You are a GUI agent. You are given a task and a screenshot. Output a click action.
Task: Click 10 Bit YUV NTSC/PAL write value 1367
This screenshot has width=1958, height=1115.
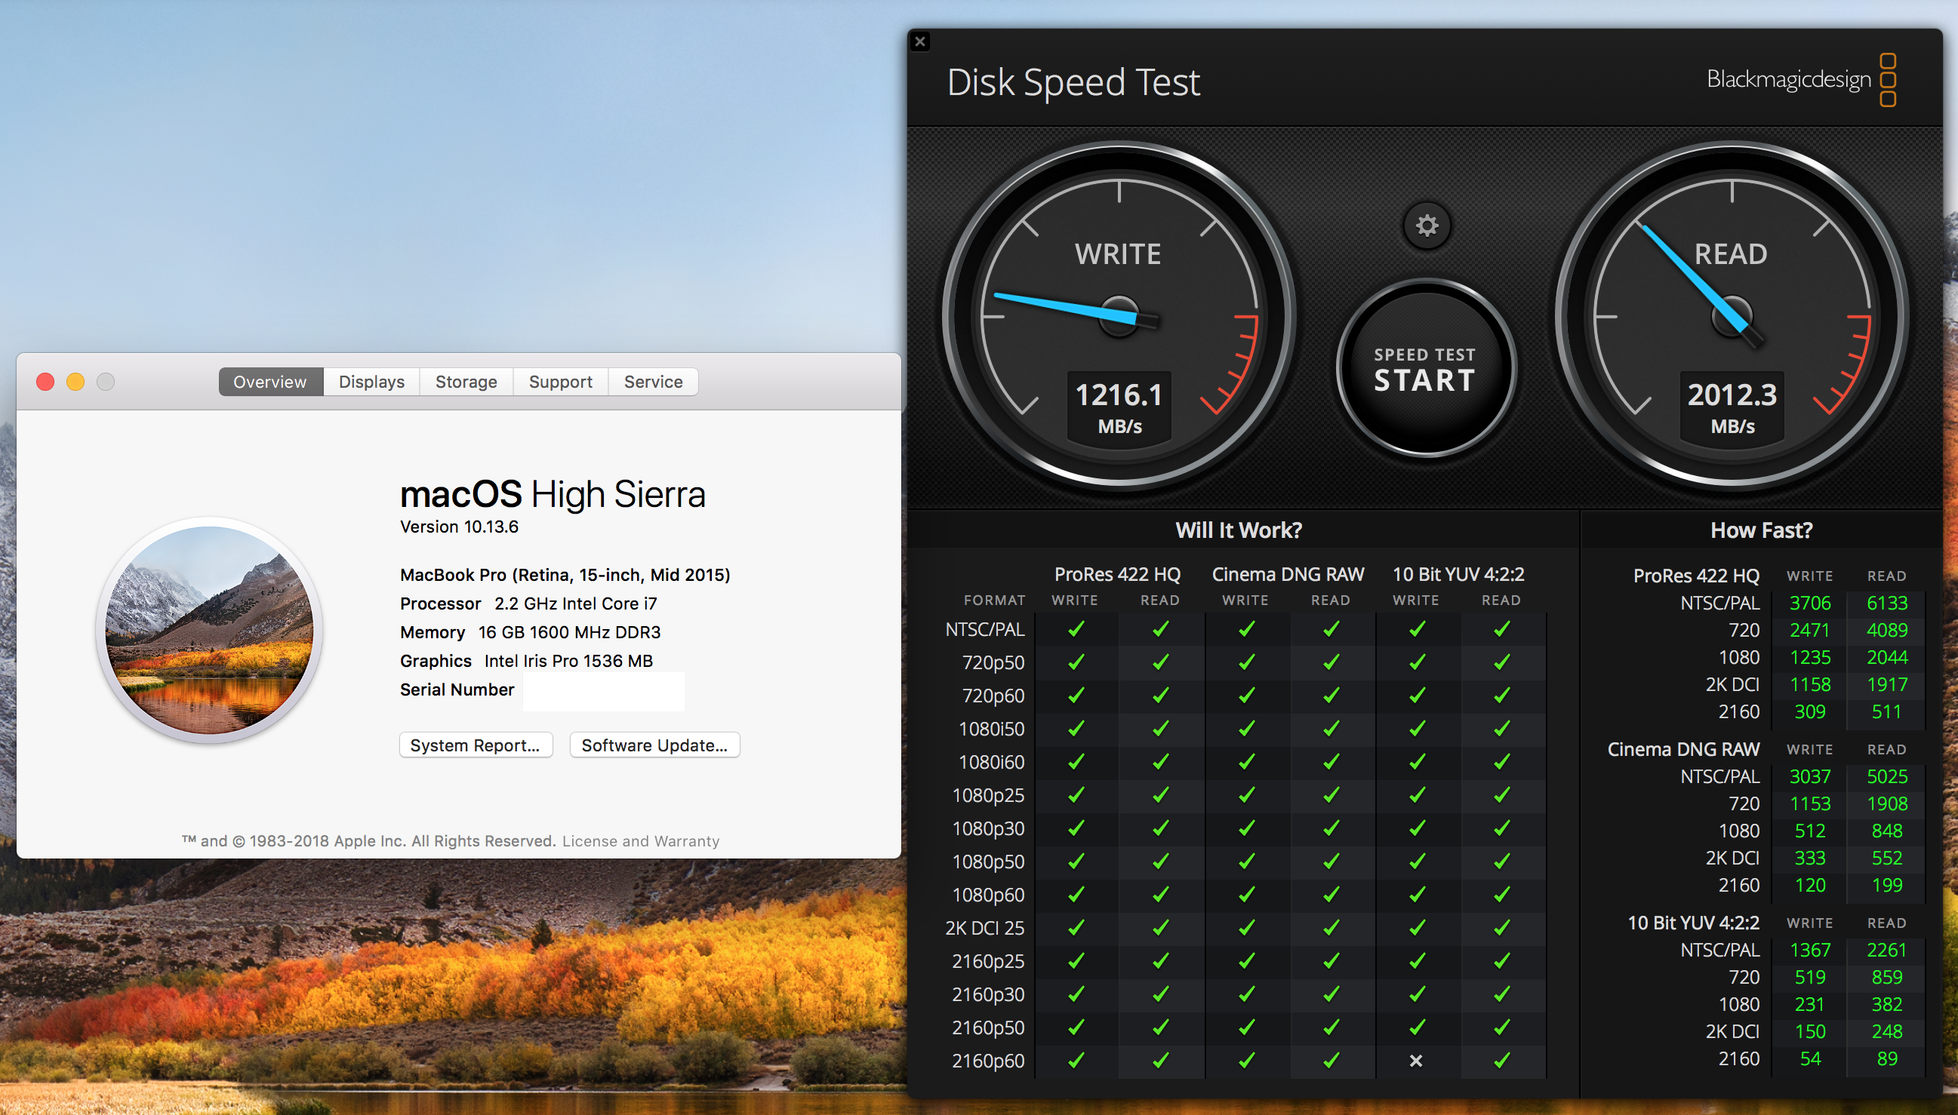pyautogui.click(x=1809, y=951)
